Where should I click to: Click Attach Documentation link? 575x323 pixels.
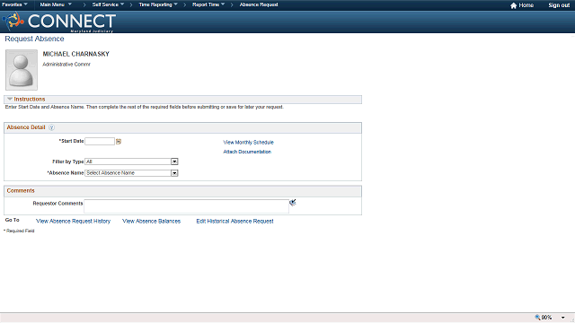(247, 152)
